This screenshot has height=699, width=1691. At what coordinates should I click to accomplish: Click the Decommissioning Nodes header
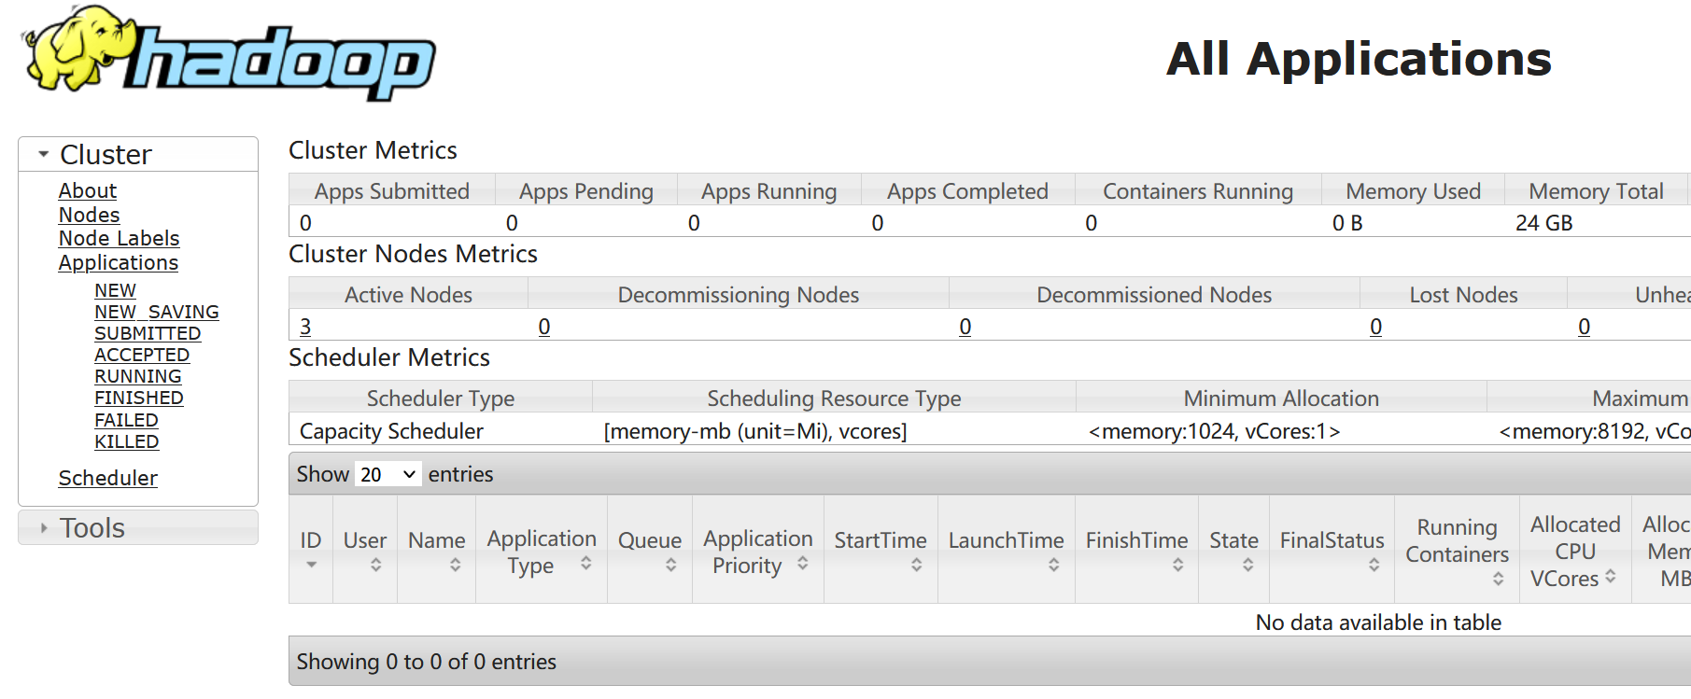tap(739, 295)
